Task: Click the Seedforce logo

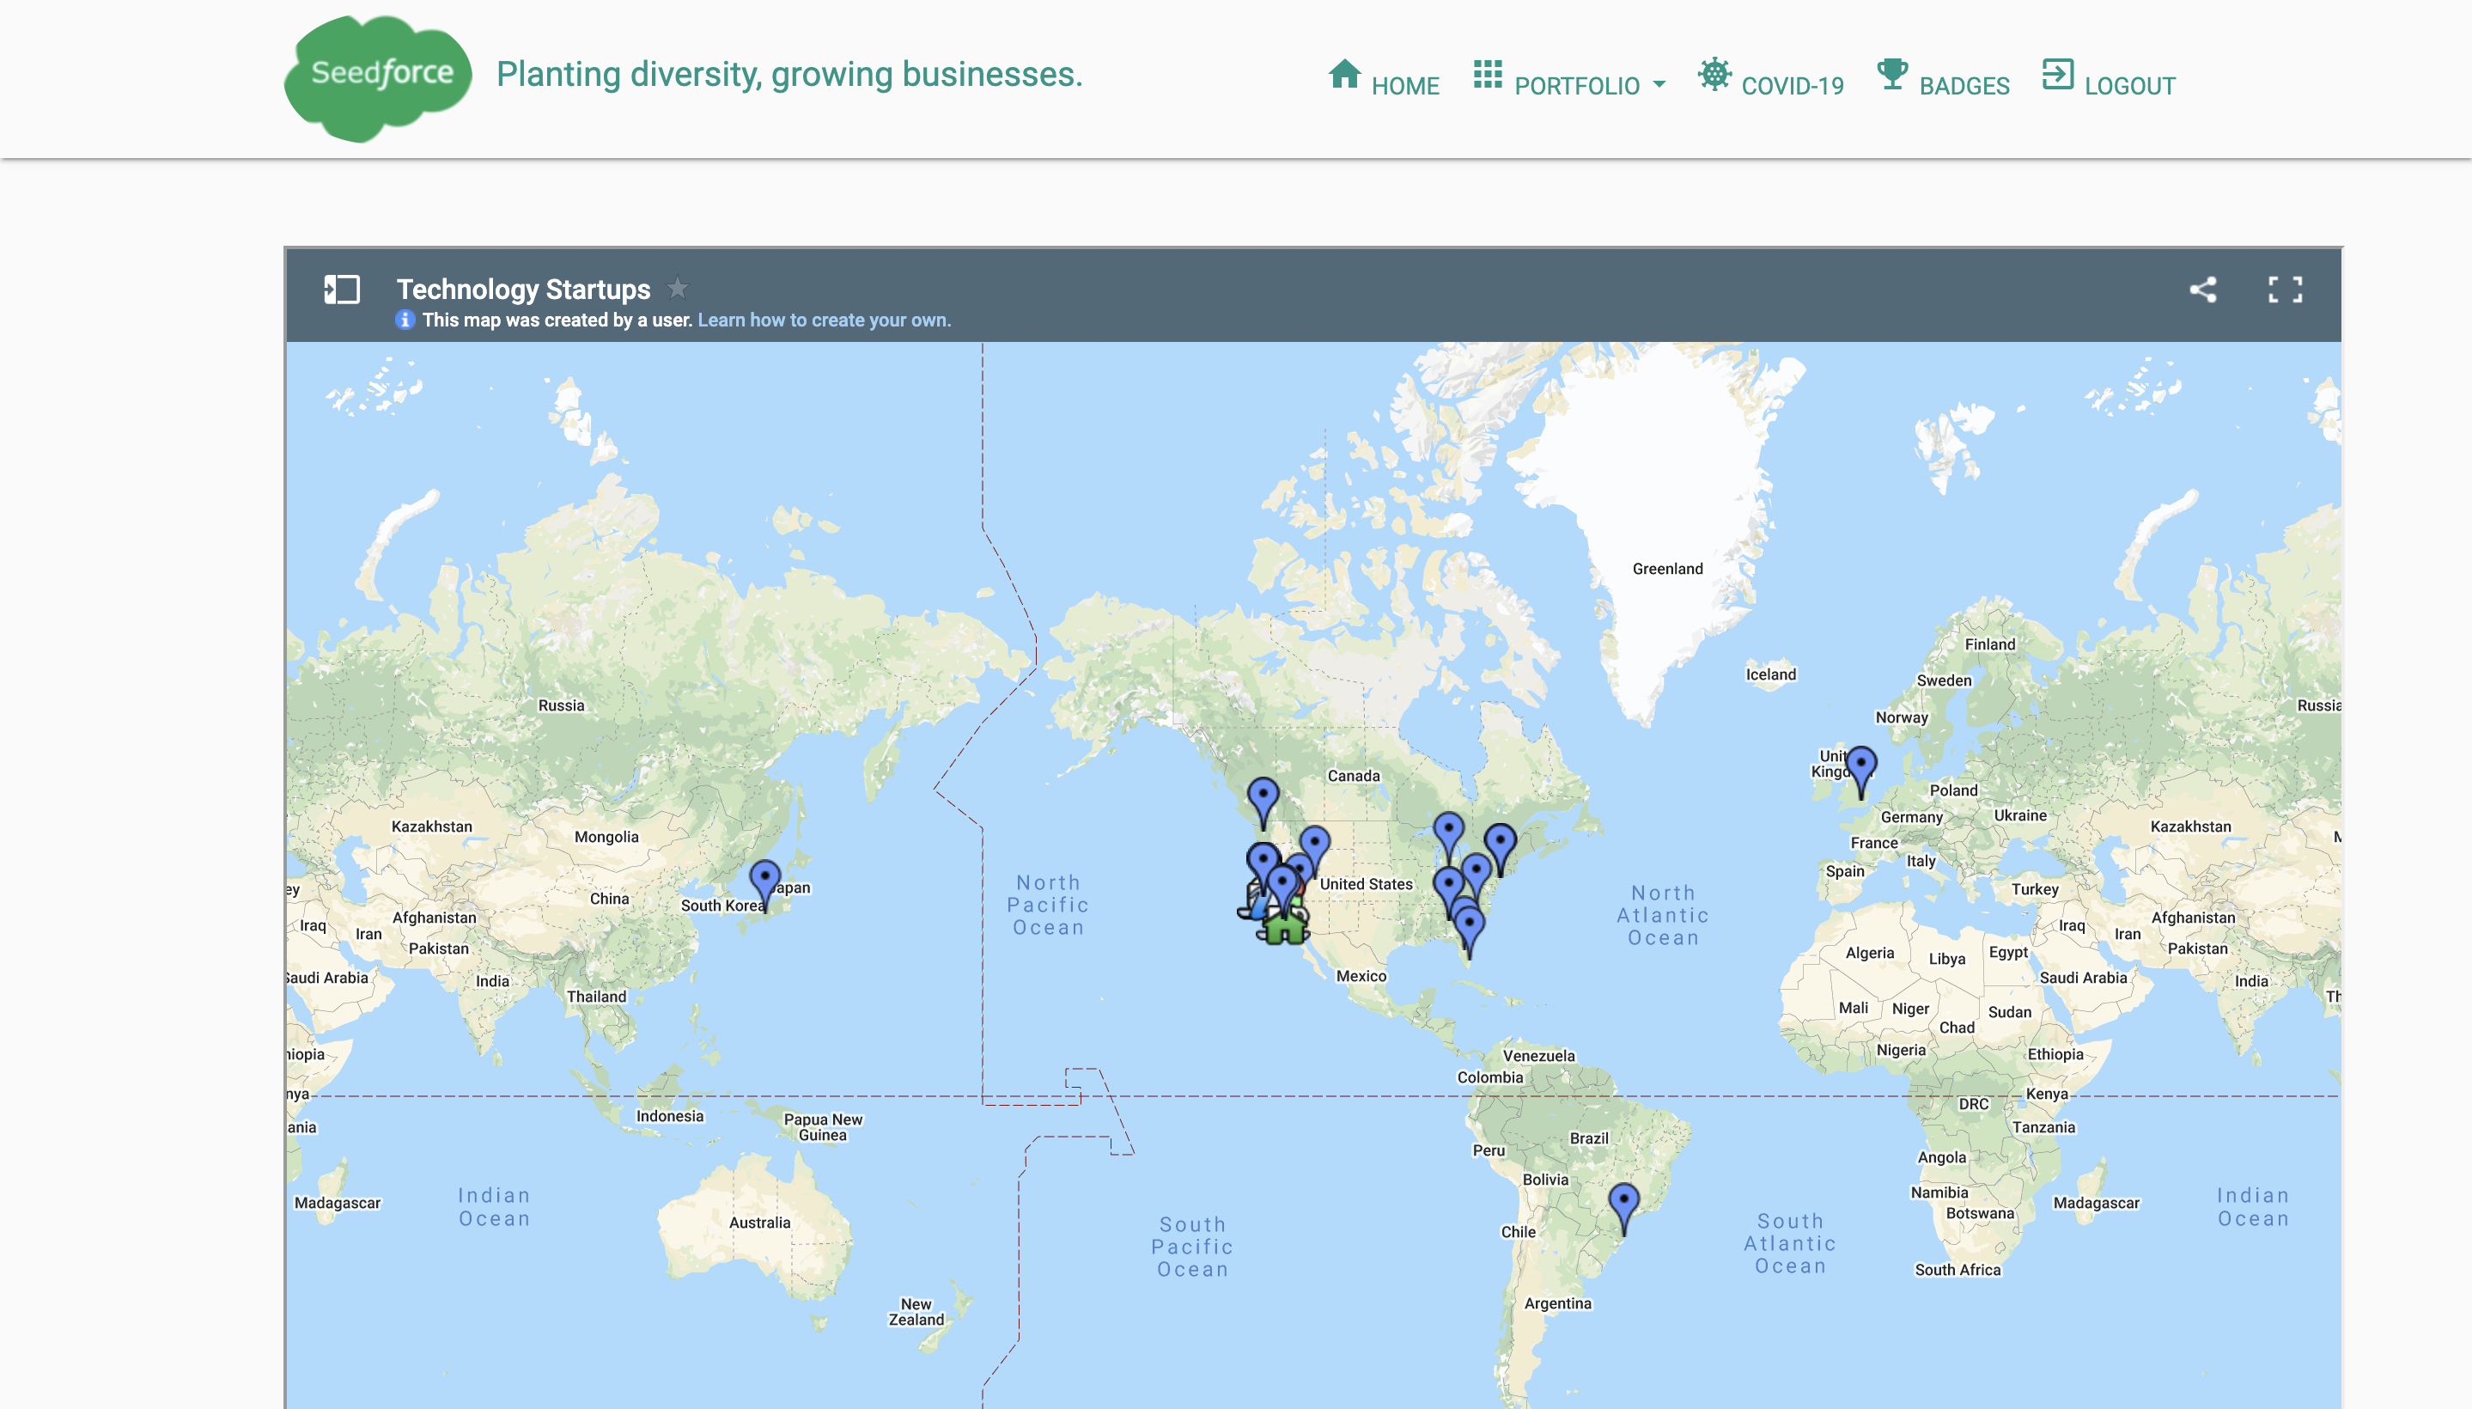Action: pyautogui.click(x=378, y=77)
